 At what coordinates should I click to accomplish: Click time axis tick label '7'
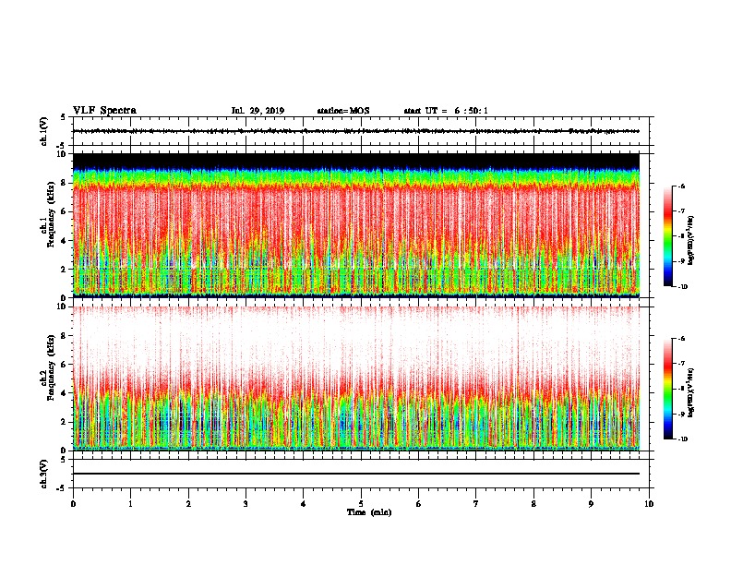[476, 503]
